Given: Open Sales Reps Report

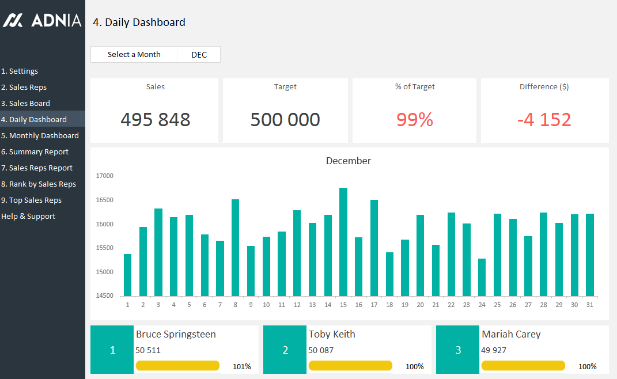Looking at the screenshot, I should tap(37, 168).
